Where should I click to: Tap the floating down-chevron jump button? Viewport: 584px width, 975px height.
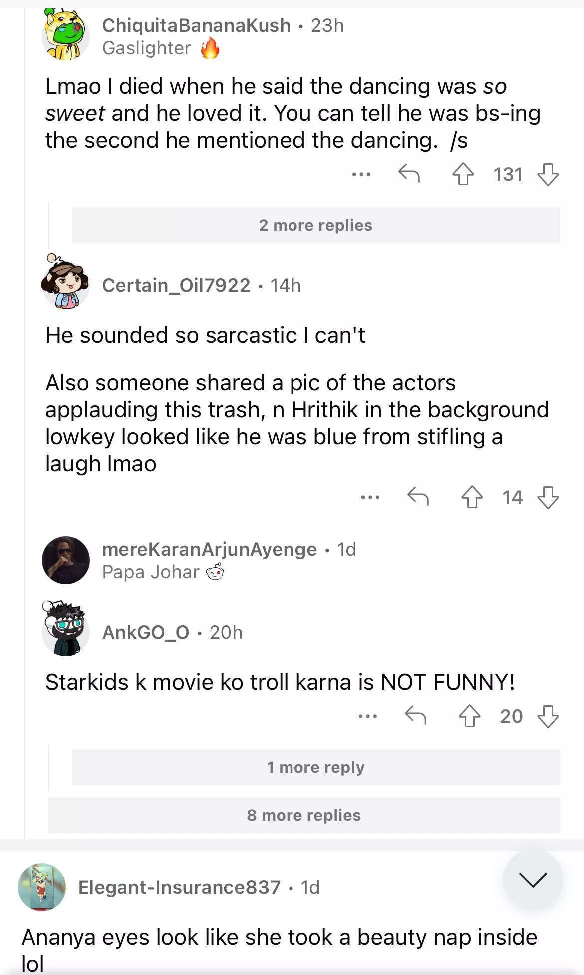533,879
